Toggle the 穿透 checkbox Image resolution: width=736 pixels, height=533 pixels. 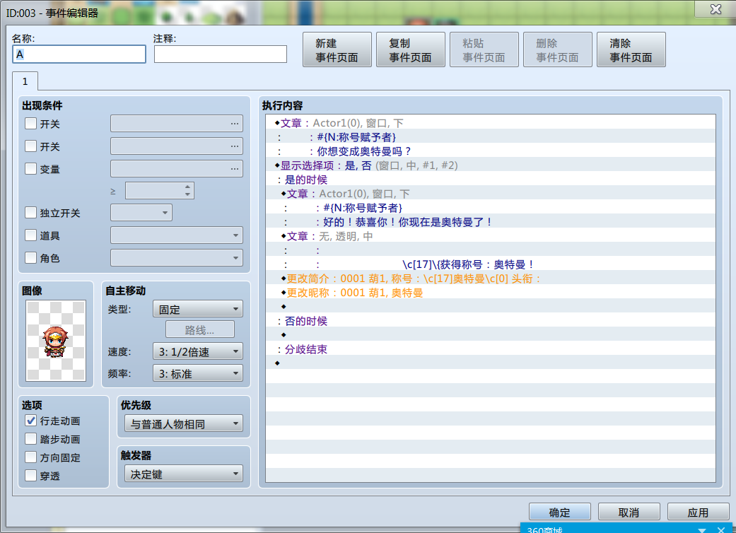tap(30, 475)
